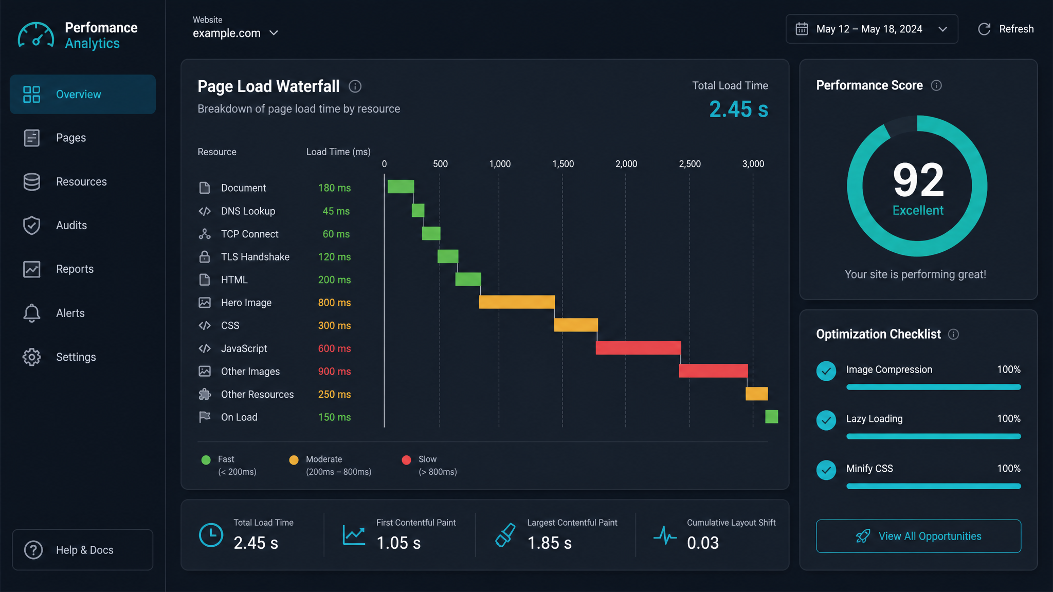Viewport: 1053px width, 592px height.
Task: Click the Refresh circular arrow icon
Action: [x=984, y=29]
